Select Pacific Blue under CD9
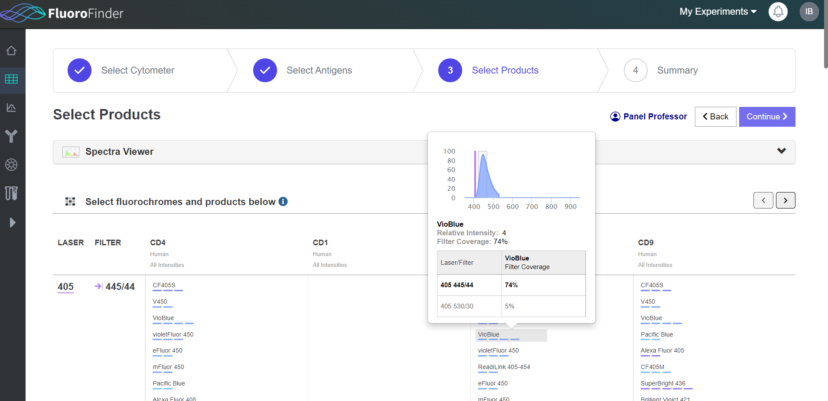The height and width of the screenshot is (401, 828). coord(656,334)
